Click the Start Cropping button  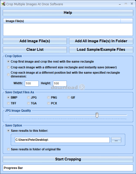[x=68, y=159]
